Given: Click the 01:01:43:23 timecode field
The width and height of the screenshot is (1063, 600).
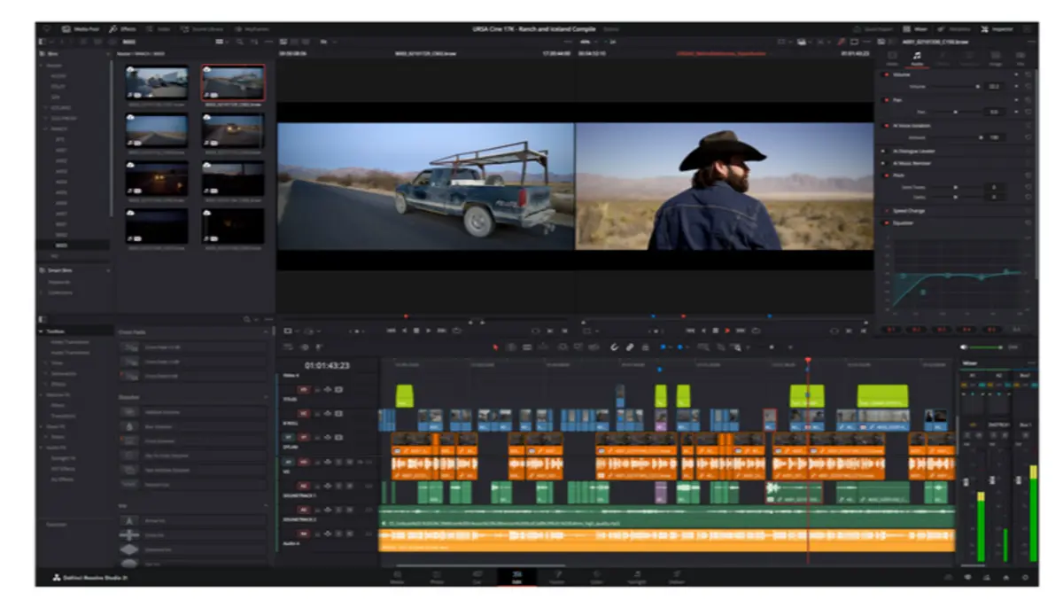Looking at the screenshot, I should 327,366.
